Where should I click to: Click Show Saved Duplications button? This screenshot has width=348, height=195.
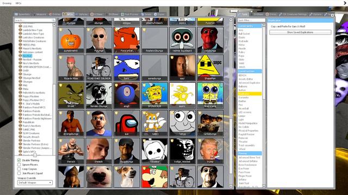tap(300, 32)
